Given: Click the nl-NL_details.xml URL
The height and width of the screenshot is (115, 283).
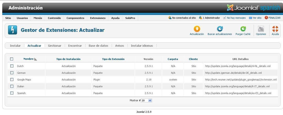Looking at the screenshot, I should coord(238,66).
